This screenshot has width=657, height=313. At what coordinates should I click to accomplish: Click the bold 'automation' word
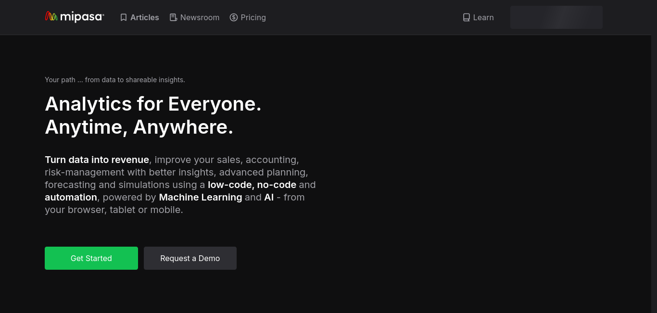coord(71,197)
